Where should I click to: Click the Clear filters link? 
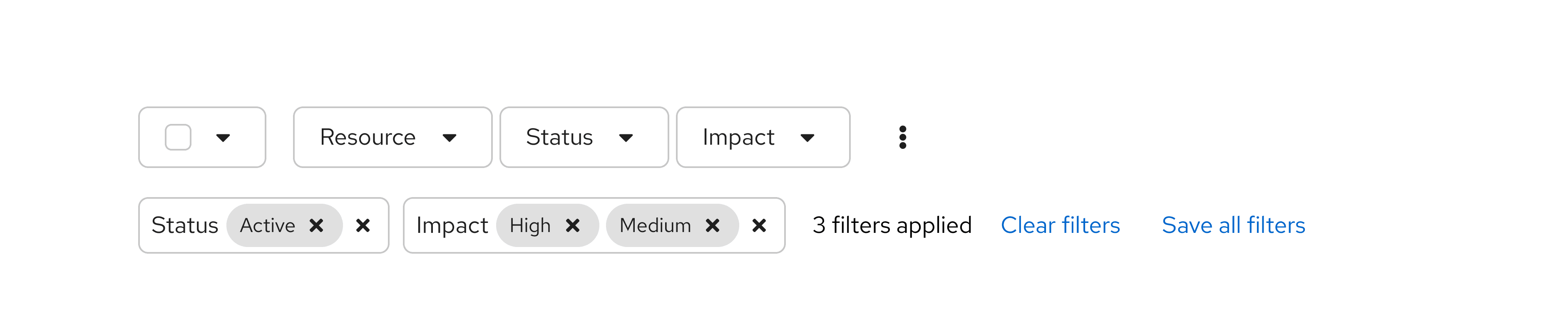pos(1060,226)
